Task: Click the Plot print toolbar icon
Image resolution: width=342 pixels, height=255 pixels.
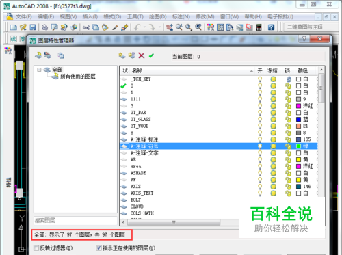Action: point(45,27)
